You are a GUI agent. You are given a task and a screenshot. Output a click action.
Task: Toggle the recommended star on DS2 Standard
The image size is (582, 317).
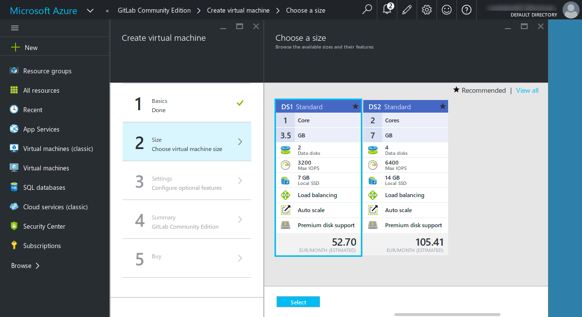click(x=442, y=106)
